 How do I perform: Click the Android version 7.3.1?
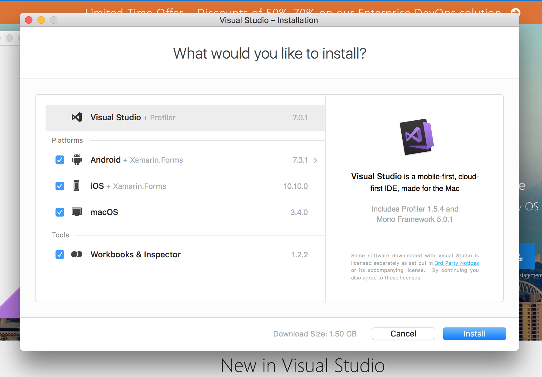pos(300,160)
